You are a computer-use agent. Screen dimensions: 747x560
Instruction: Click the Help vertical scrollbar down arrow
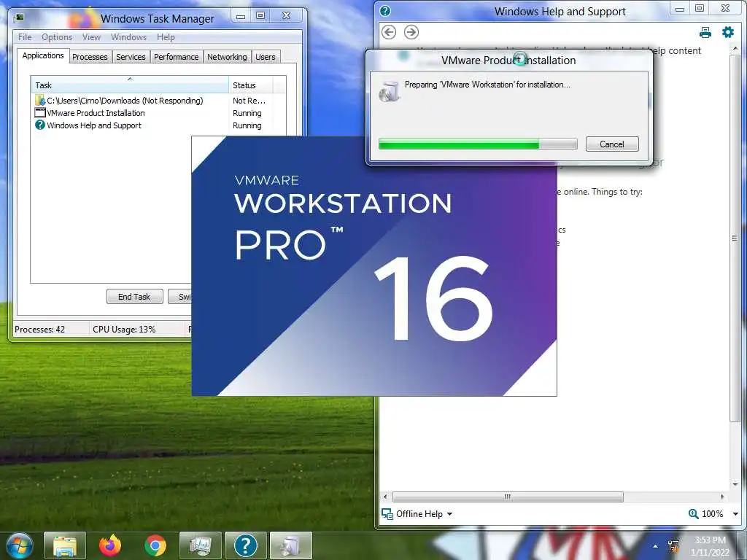point(735,484)
